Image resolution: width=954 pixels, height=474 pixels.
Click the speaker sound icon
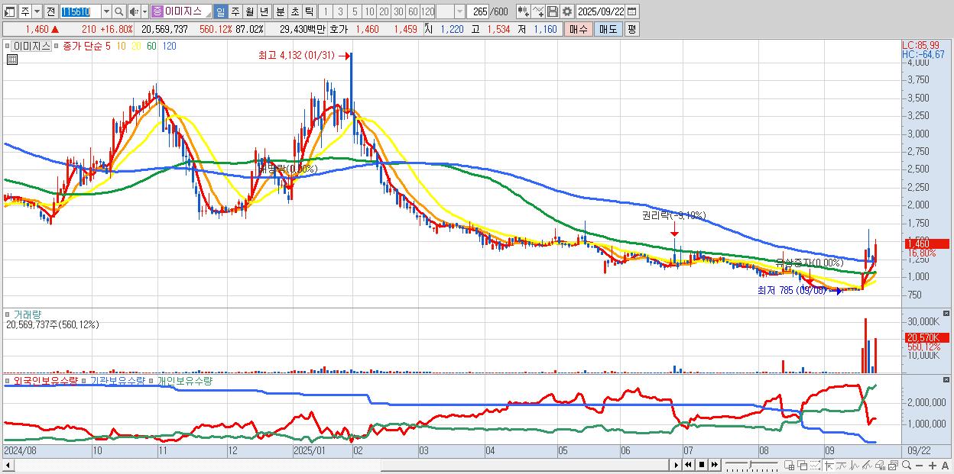pyautogui.click(x=134, y=11)
